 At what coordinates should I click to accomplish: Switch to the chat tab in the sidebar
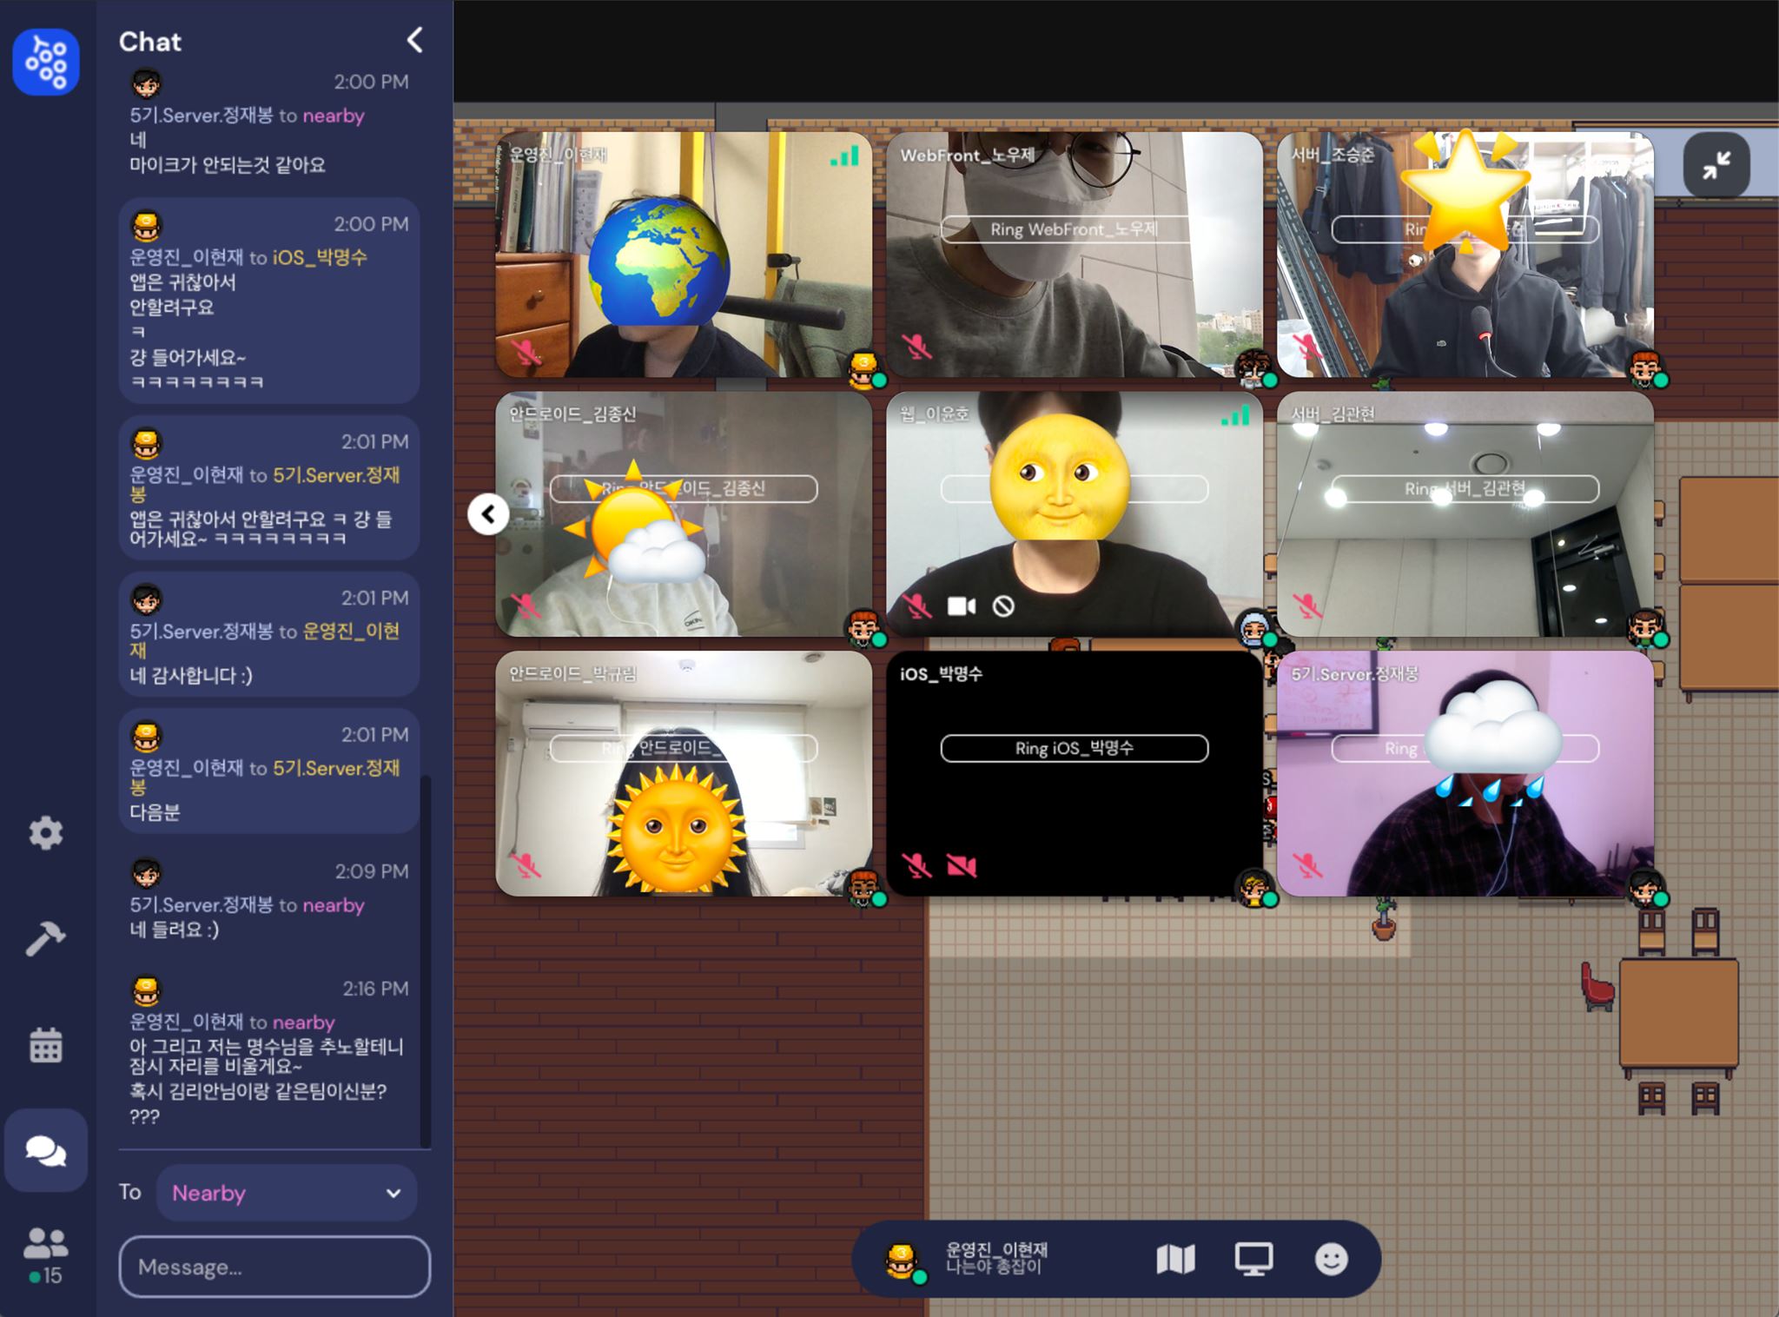(46, 1150)
